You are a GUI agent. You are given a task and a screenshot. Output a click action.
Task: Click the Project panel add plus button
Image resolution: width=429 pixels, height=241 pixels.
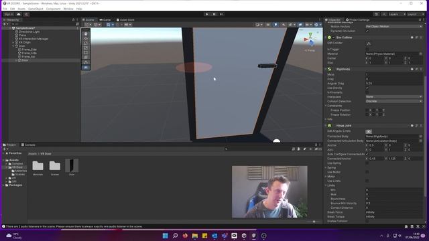point(4,149)
